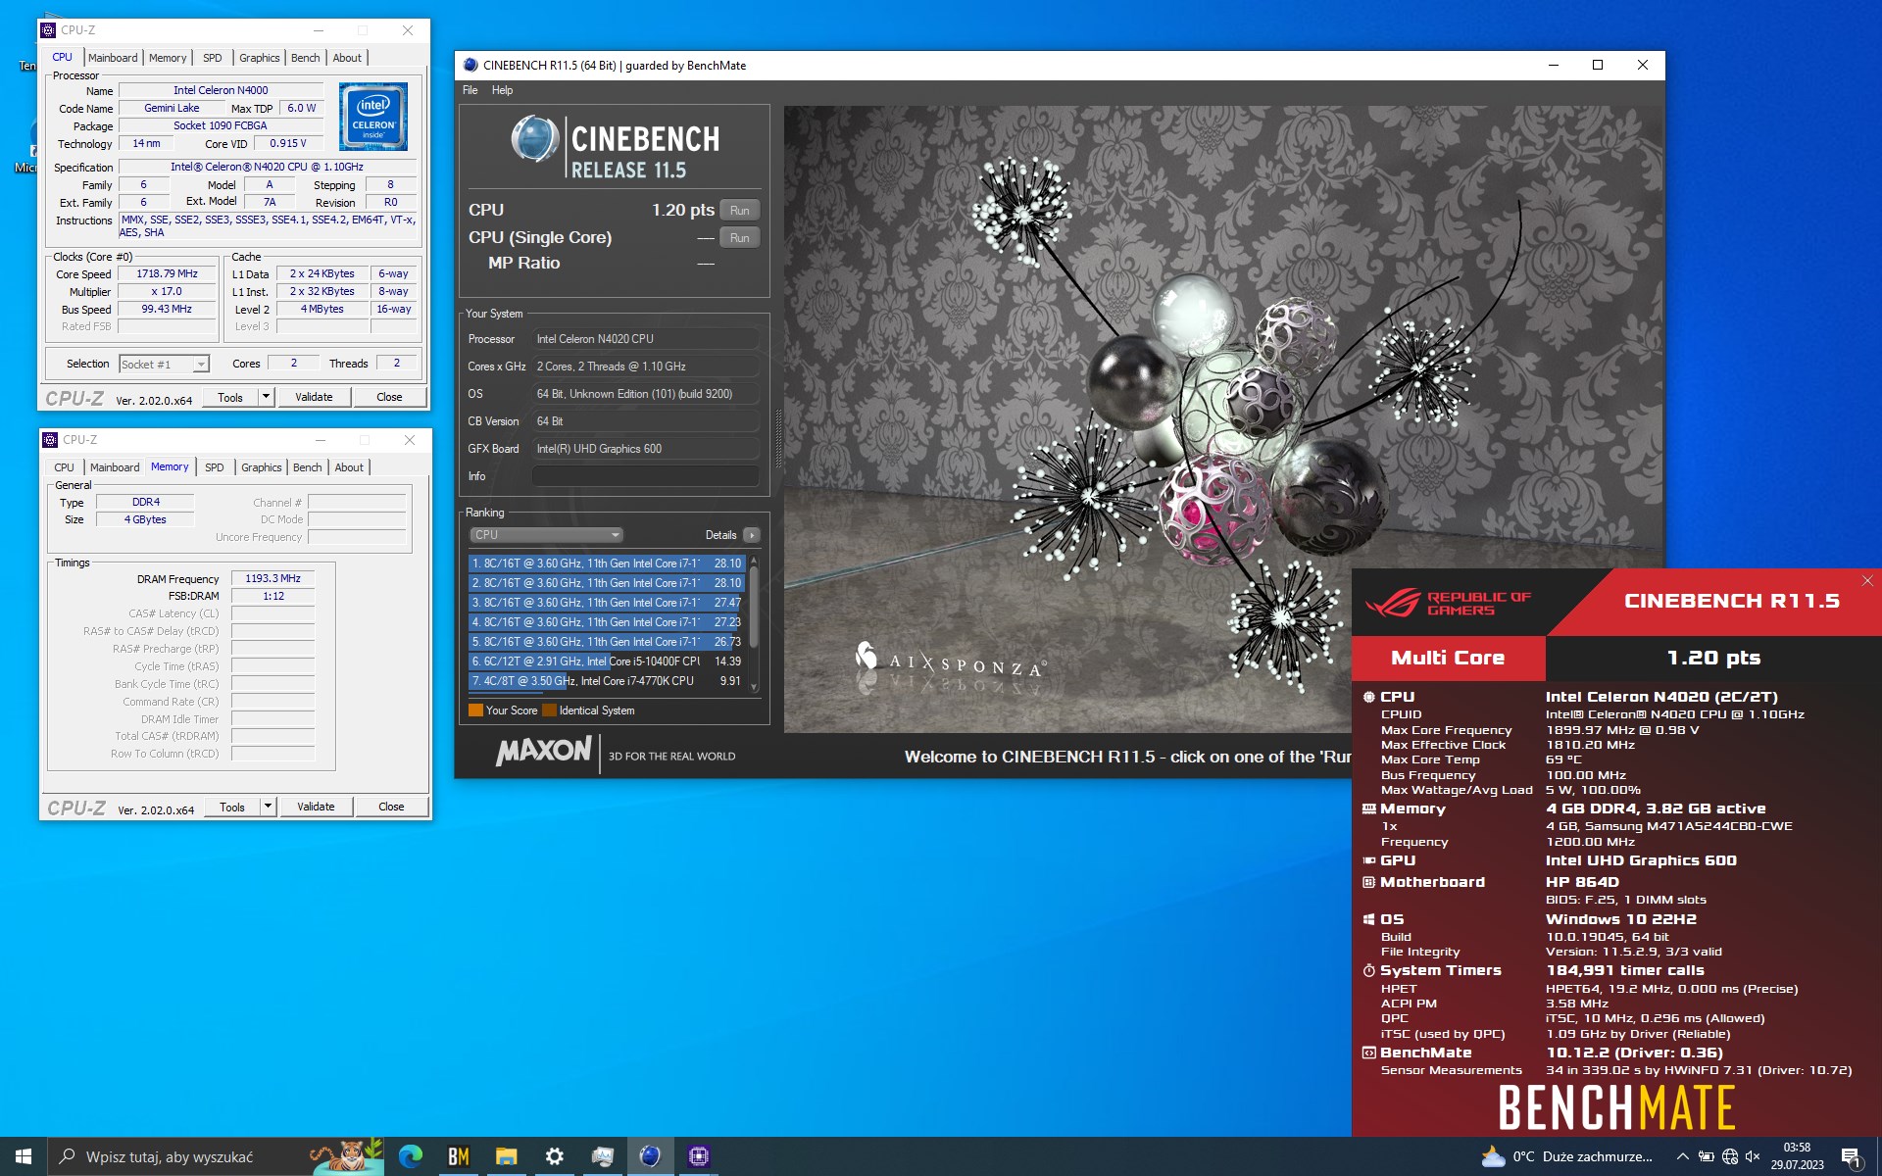Run the CPU Single Core benchmark
The width and height of the screenshot is (1882, 1176).
coord(740,238)
